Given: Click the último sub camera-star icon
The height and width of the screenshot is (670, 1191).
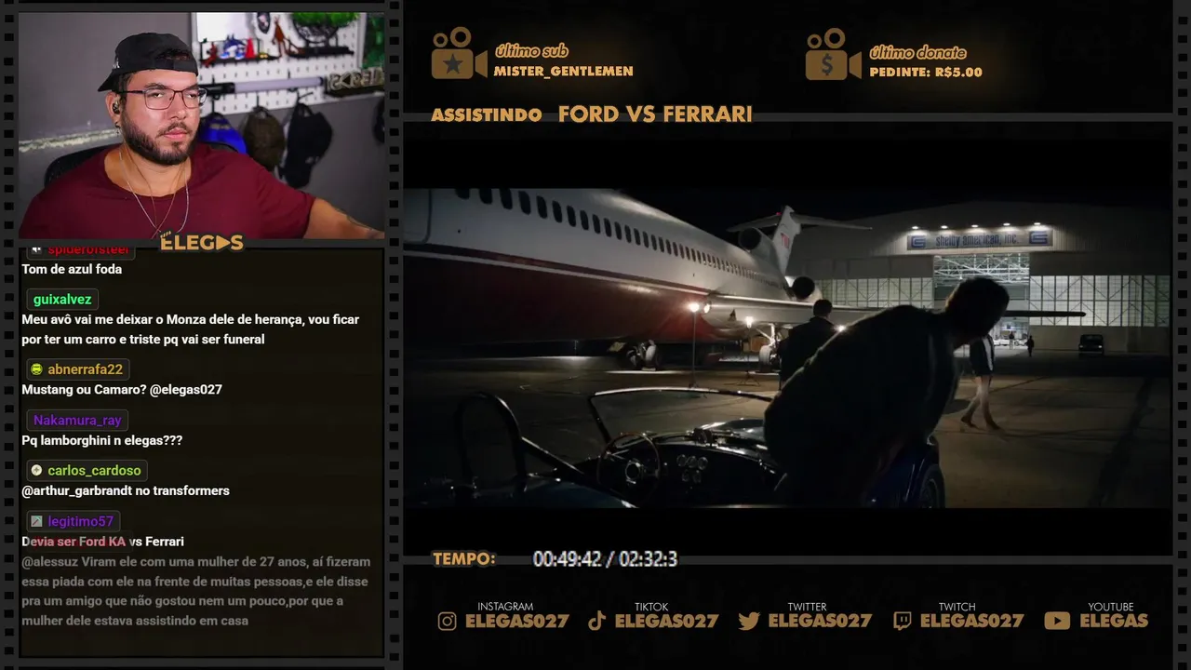Looking at the screenshot, I should (x=459, y=54).
